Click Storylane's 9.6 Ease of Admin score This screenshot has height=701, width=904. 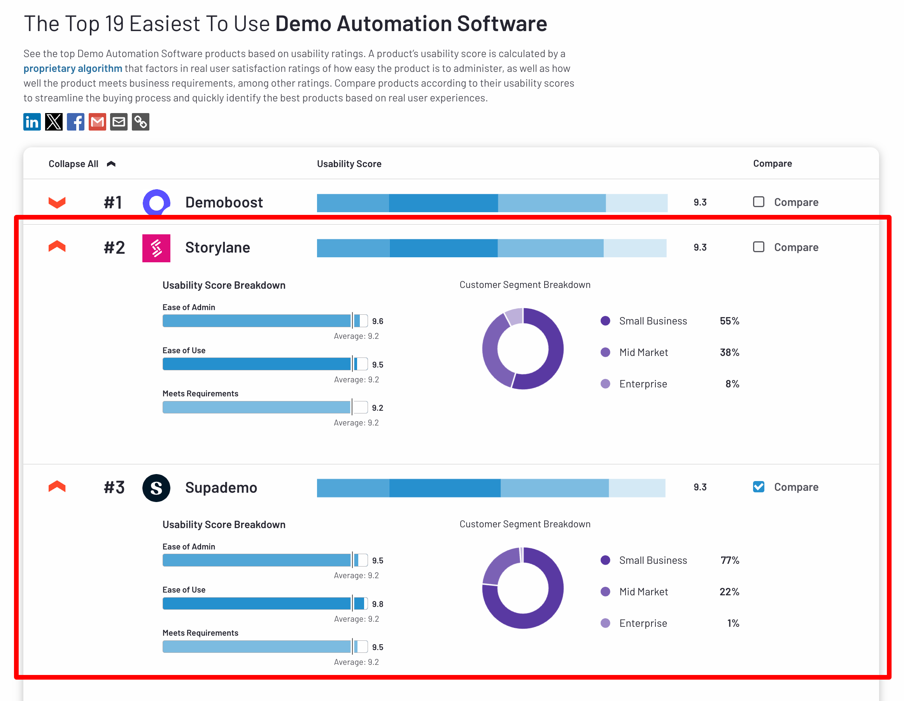pos(377,321)
